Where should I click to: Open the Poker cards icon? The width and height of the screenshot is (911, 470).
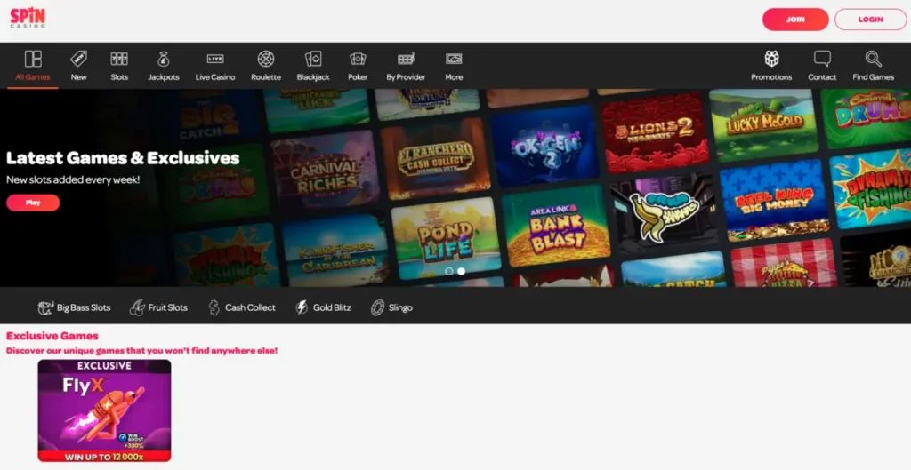tap(358, 59)
